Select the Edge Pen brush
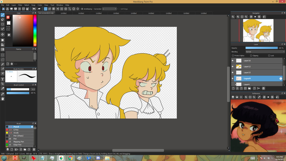The width and height of the screenshot is (286, 161). pyautogui.click(x=20, y=145)
